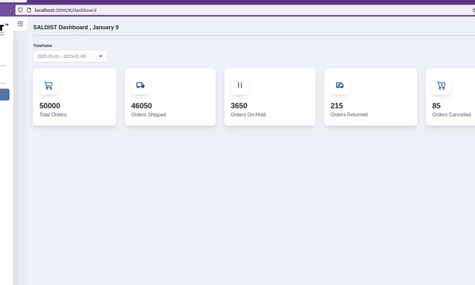Viewport: 475px width, 285px height.
Task: Click the 215 Orders Returned value
Action: 337,106
